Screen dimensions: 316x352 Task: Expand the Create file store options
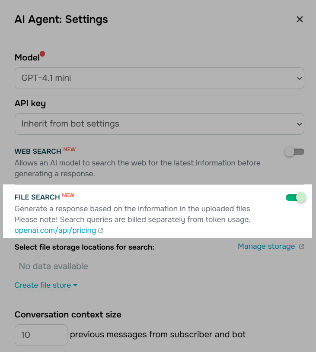click(42, 285)
